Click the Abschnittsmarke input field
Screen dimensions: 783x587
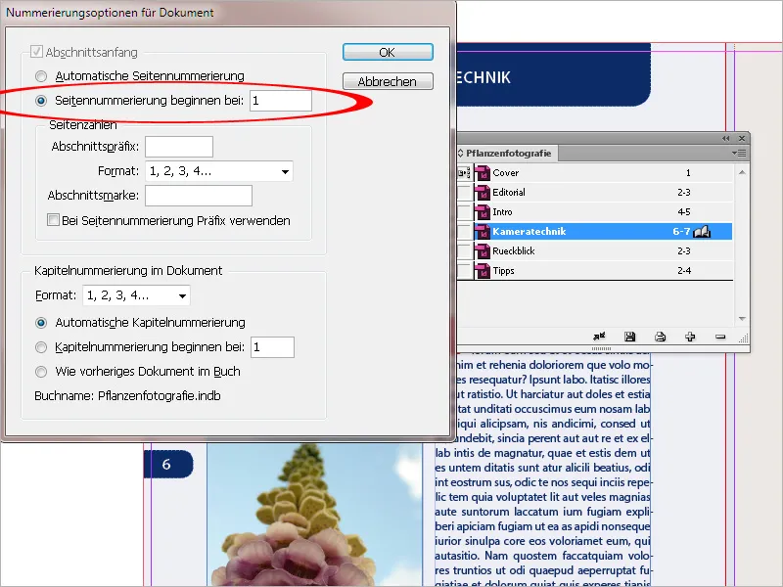tap(199, 196)
